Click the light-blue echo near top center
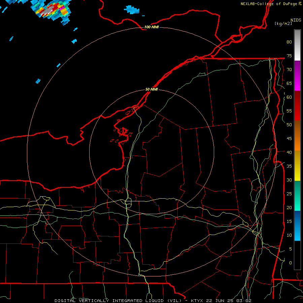This screenshot has width=303, height=303. pos(132,10)
